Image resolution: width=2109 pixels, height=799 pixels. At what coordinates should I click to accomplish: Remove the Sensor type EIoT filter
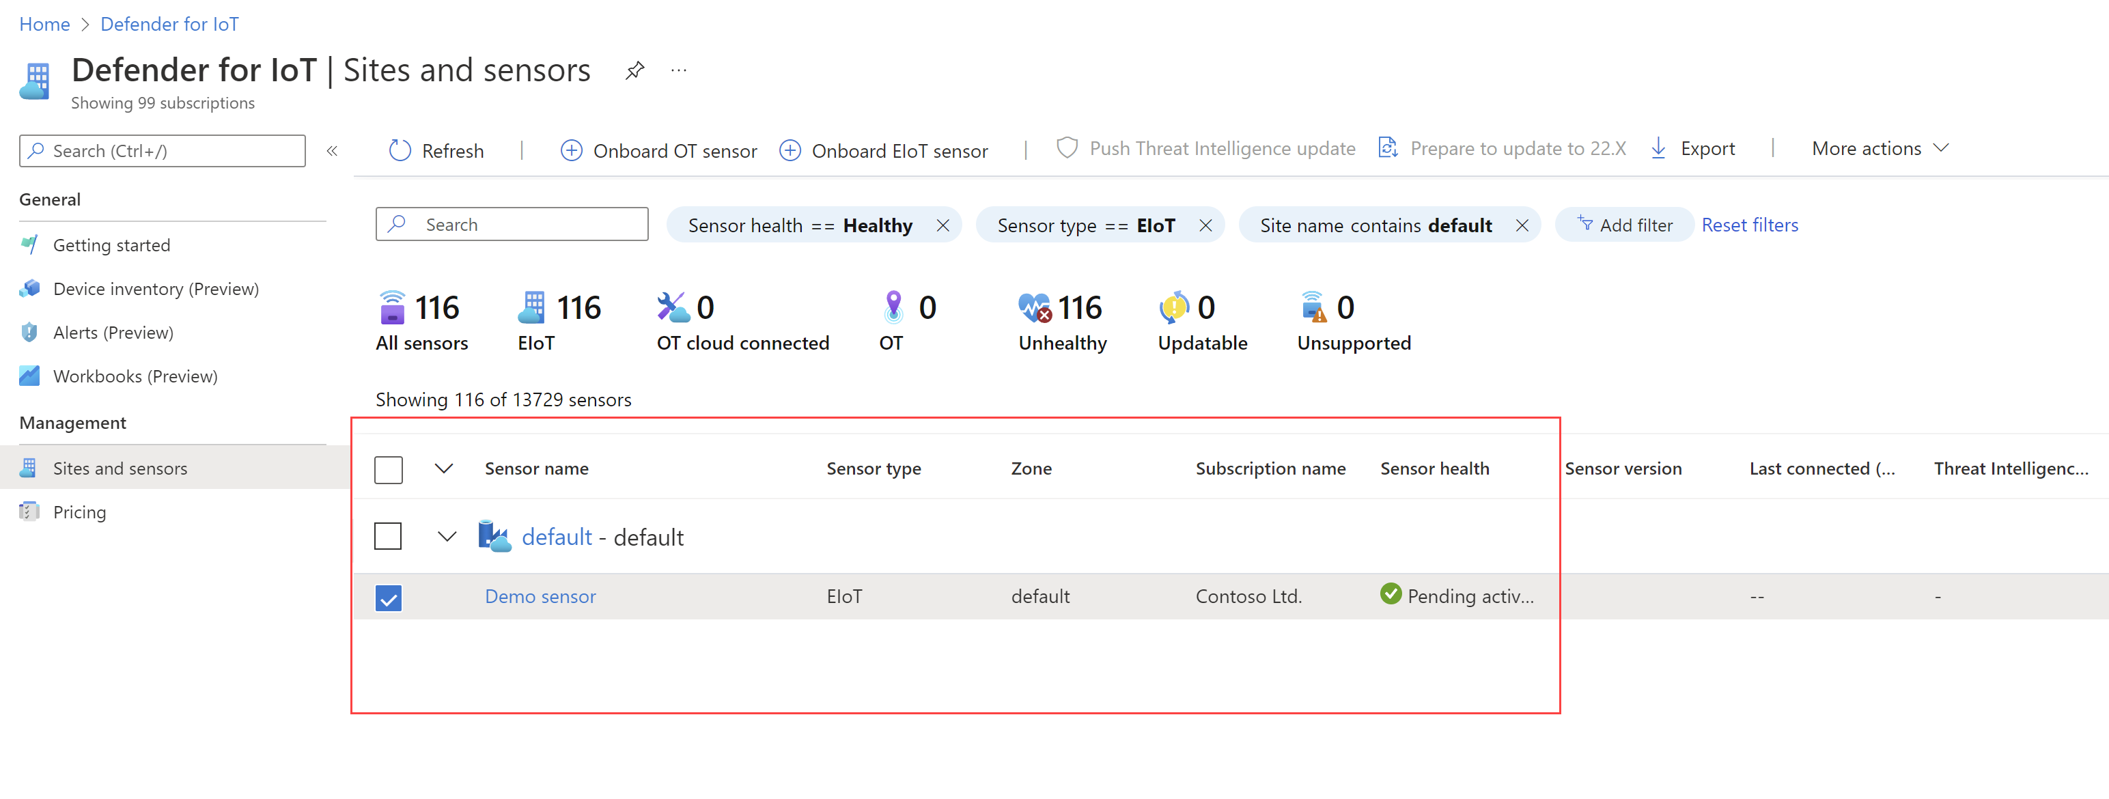1205,225
